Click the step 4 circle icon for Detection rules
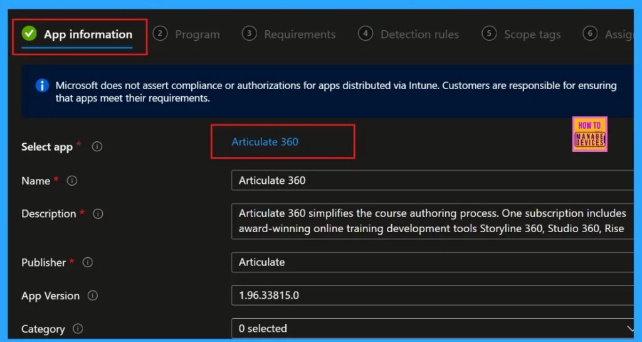Viewport: 642px width, 342px height. (366, 34)
